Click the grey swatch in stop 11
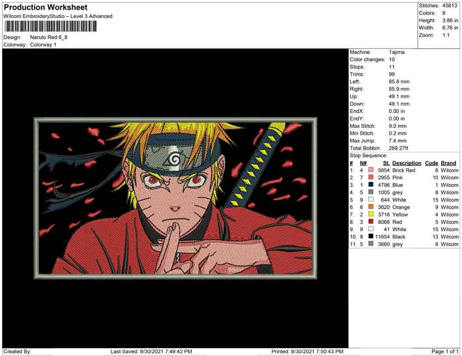 pos(371,244)
